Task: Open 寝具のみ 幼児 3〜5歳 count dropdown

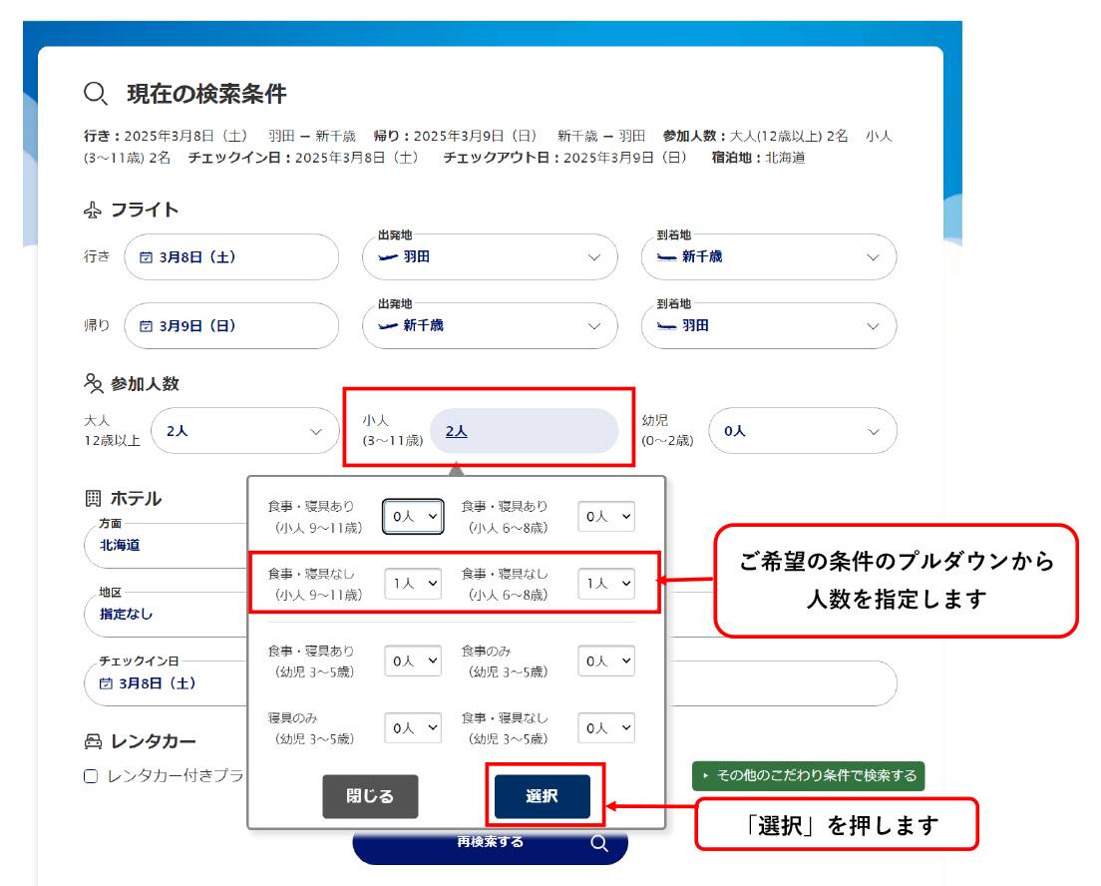Action: click(x=413, y=728)
